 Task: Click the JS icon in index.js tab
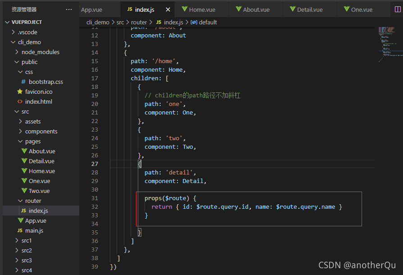point(130,9)
